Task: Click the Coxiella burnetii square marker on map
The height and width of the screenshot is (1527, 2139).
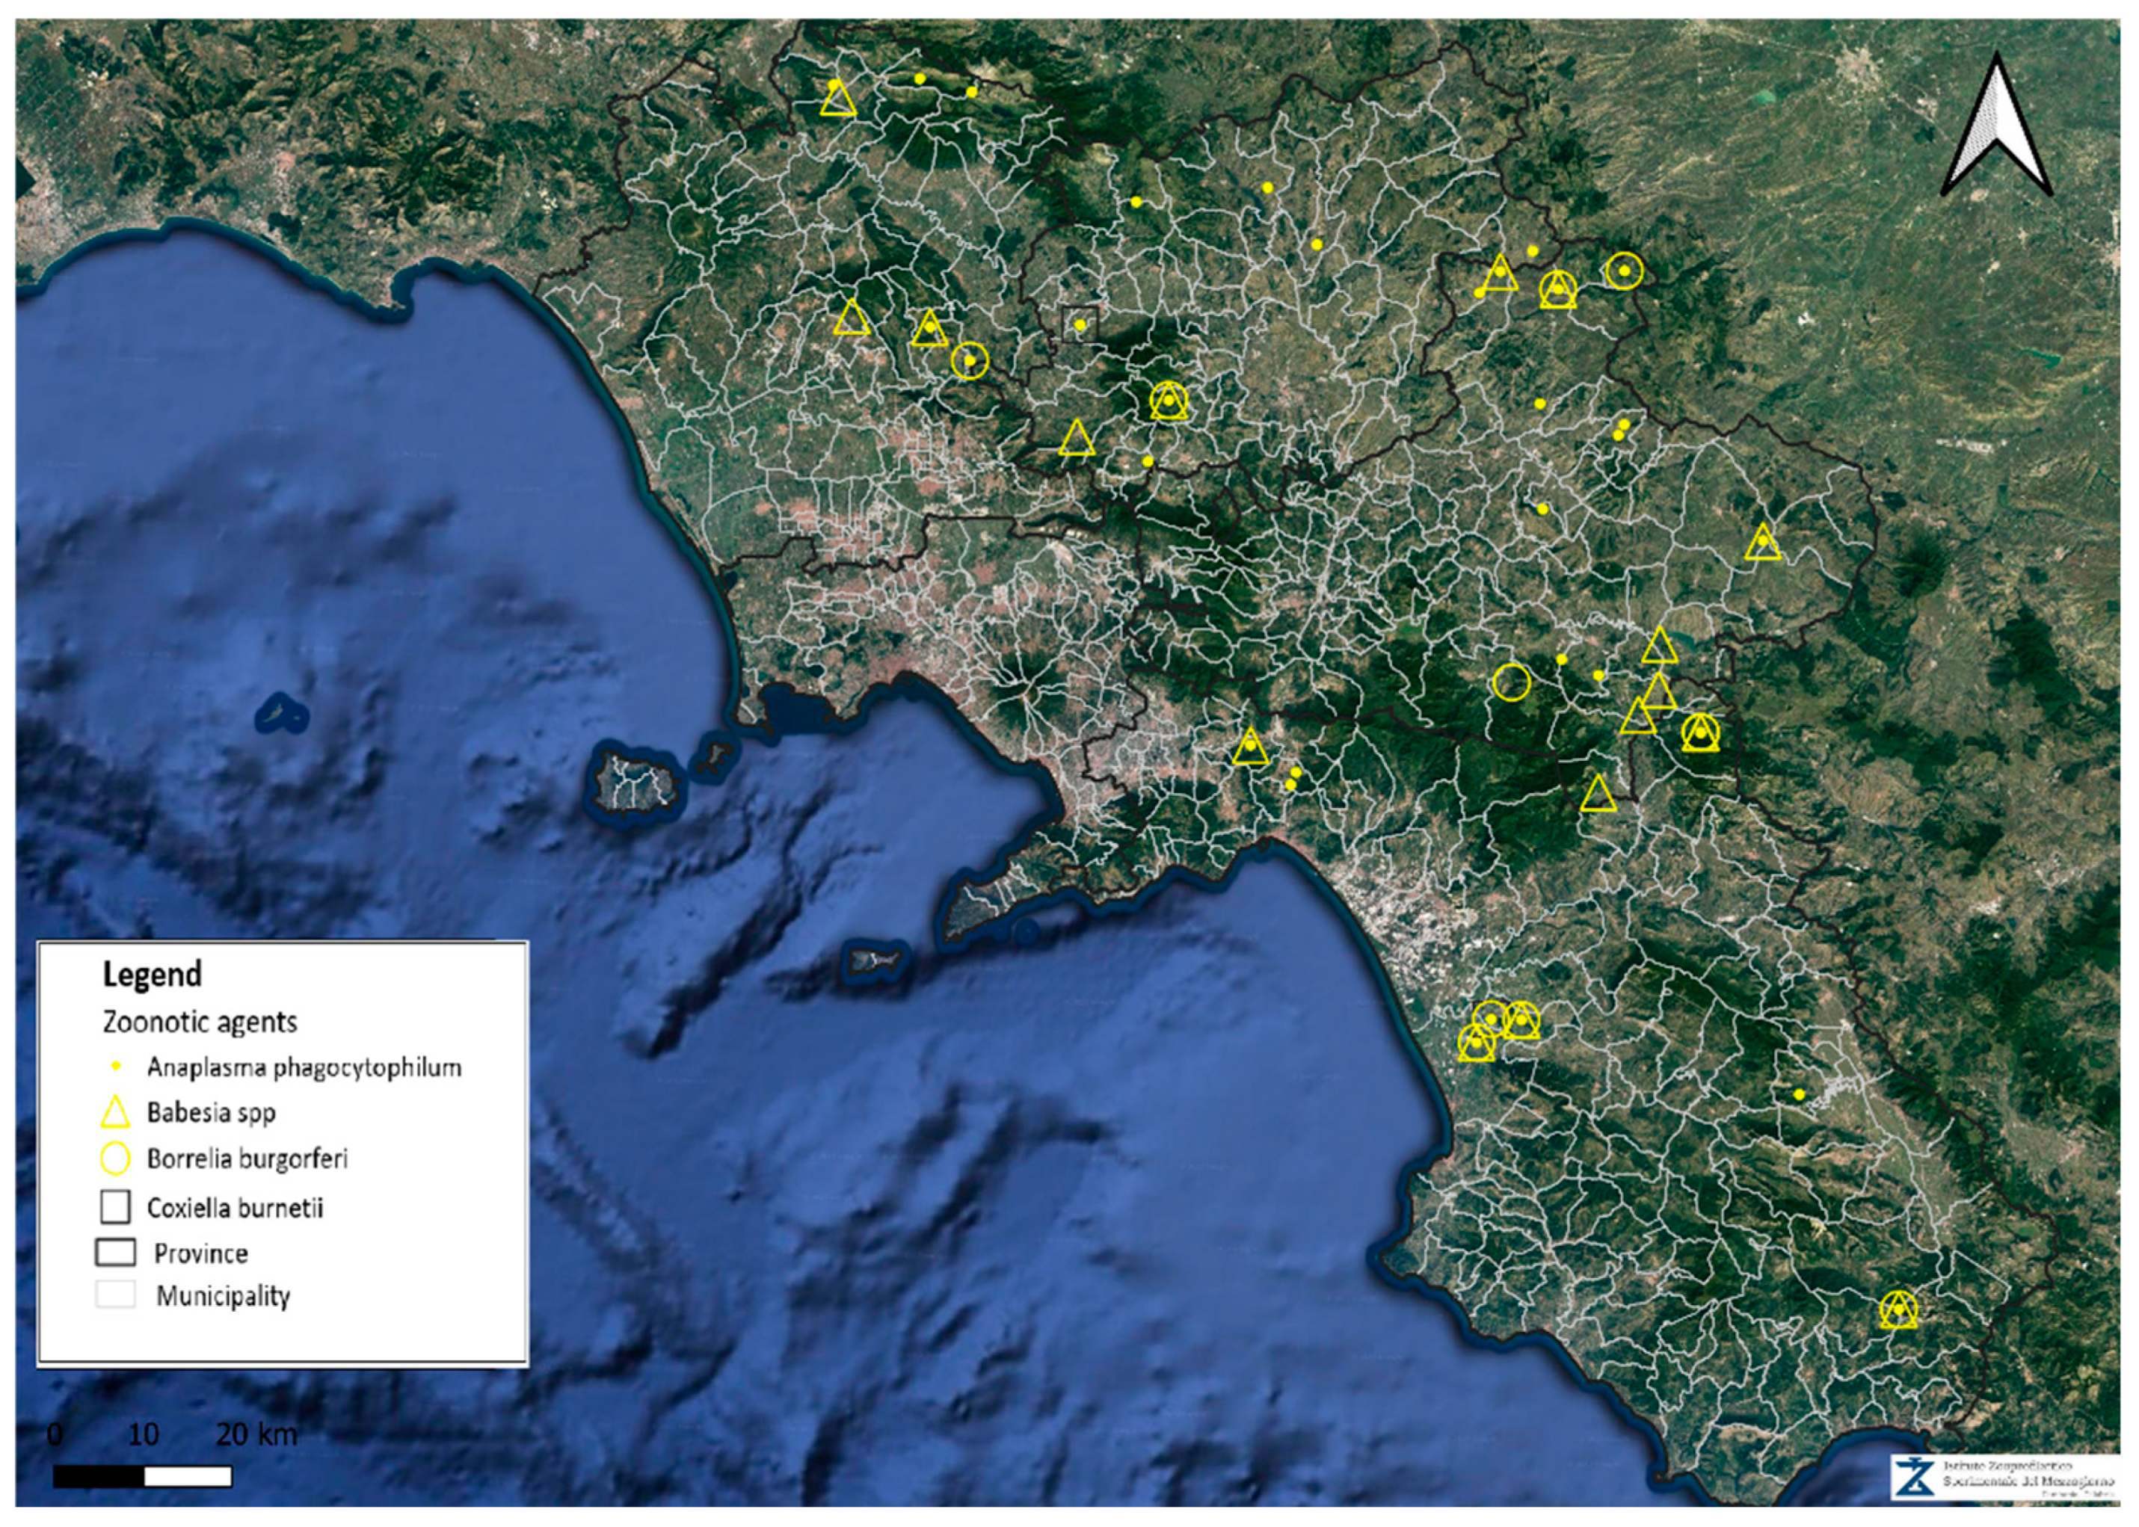Action: (1080, 324)
